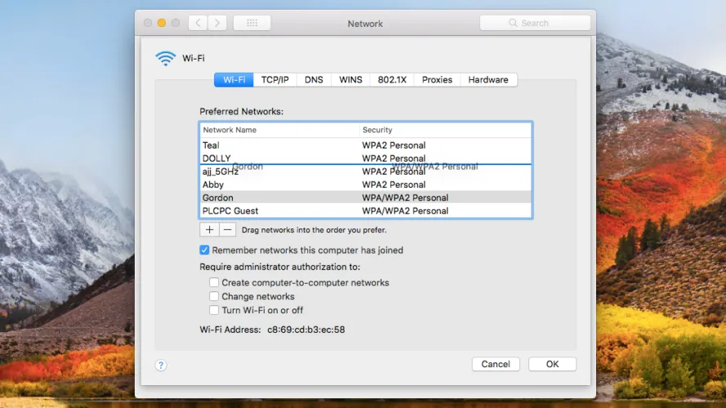Image resolution: width=726 pixels, height=408 pixels.
Task: Enable Create computer-to-computer networks checkbox
Action: (x=214, y=282)
